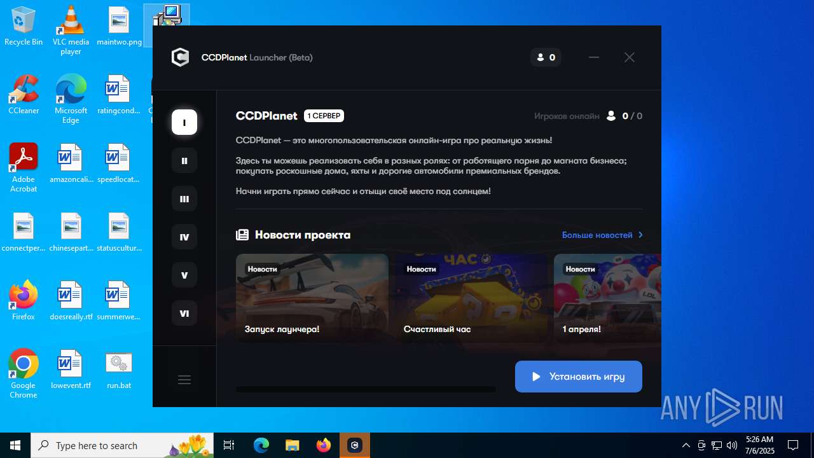Click the Больше новостей chevron arrow

tap(640, 235)
